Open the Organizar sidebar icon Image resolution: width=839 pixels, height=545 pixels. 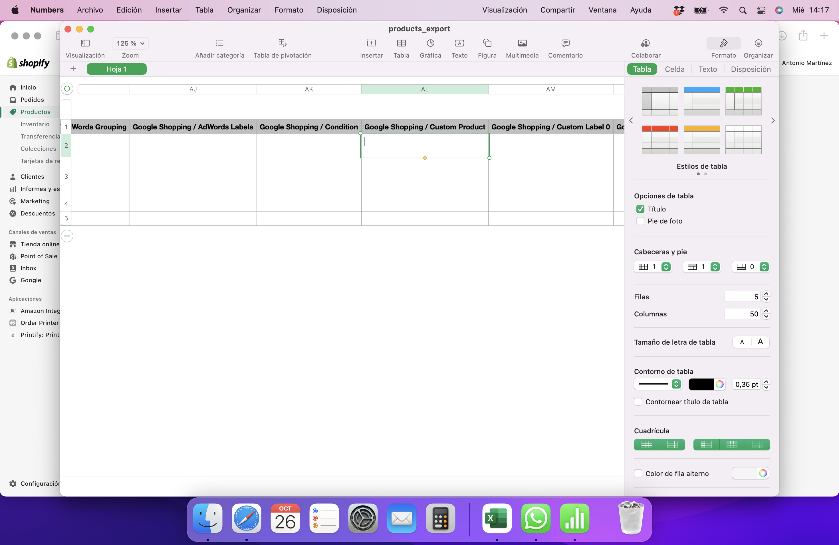point(758,43)
